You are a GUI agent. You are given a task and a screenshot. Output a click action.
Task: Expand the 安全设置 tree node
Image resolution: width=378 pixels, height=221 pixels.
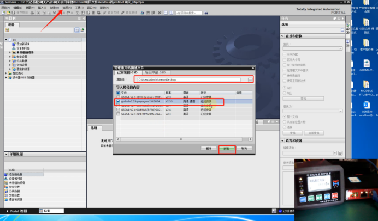tap(10, 57)
